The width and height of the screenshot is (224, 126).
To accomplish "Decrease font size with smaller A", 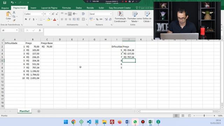I will click(57, 14).
